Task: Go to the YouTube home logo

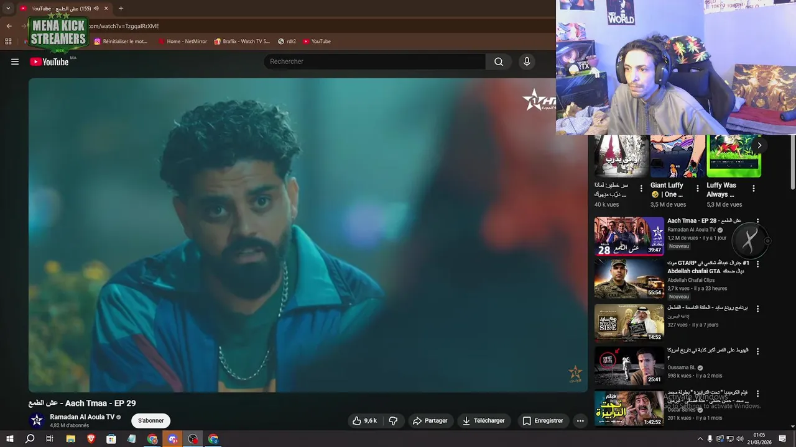Action: click(x=49, y=61)
